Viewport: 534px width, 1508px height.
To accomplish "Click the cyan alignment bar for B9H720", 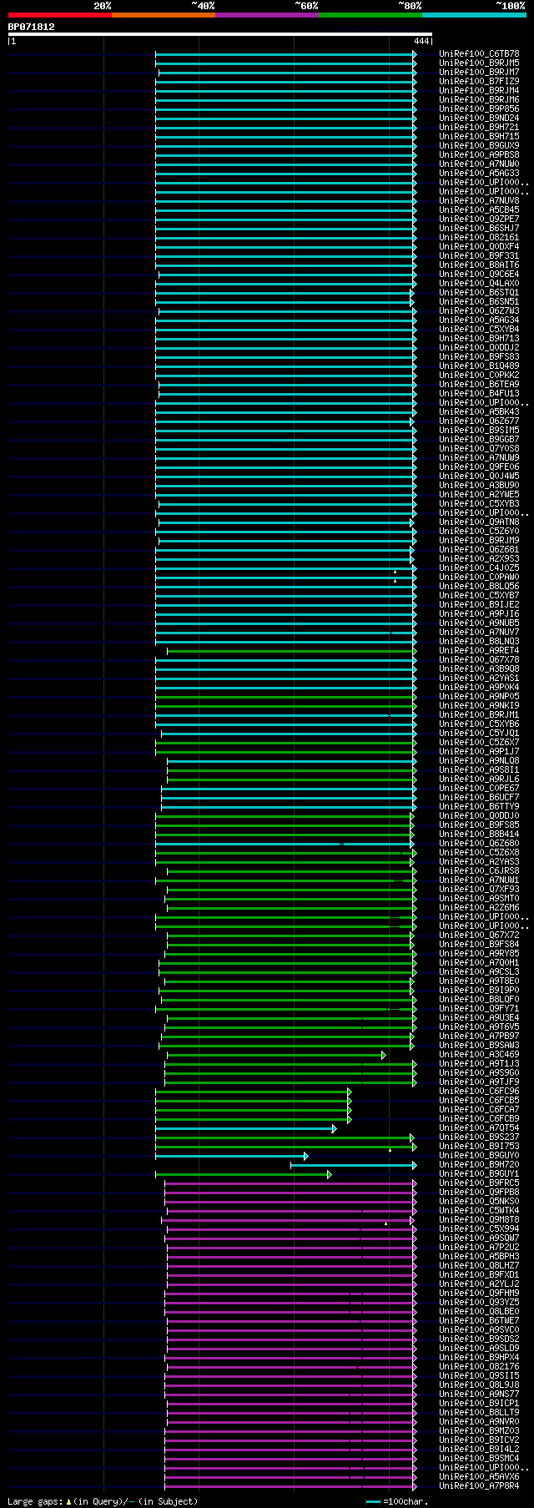I will click(353, 1165).
